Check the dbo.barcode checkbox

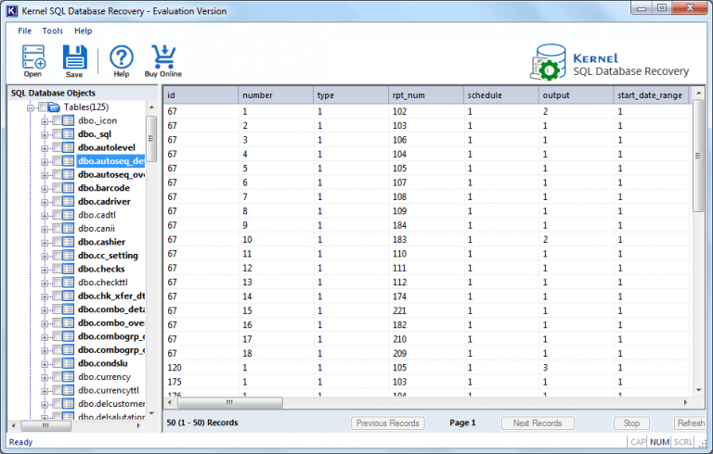[x=57, y=188]
